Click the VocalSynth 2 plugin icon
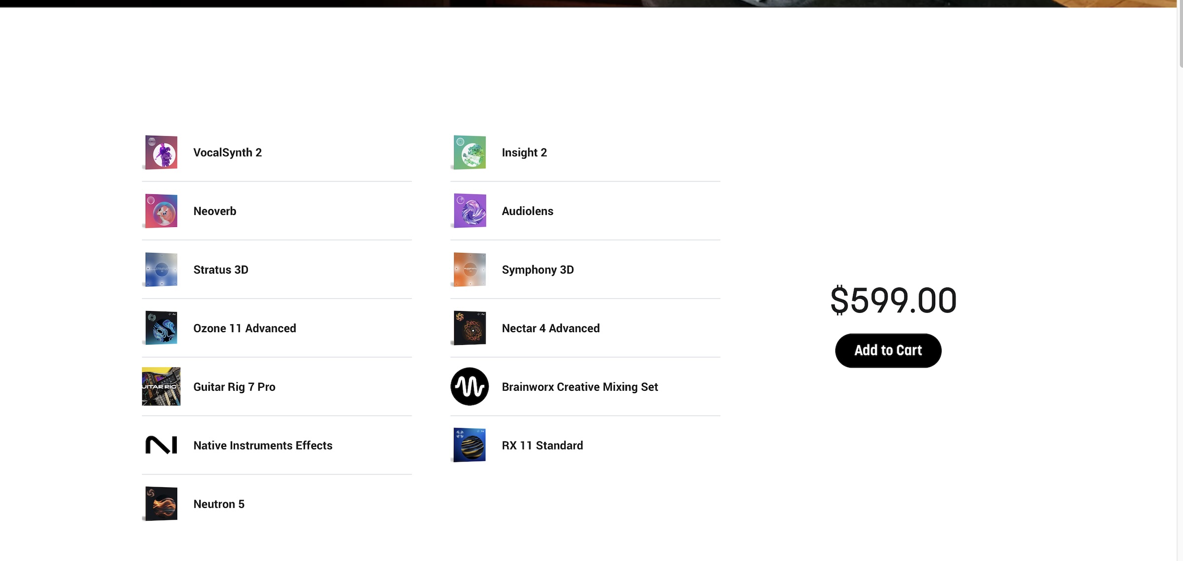The height and width of the screenshot is (561, 1183). click(x=161, y=152)
